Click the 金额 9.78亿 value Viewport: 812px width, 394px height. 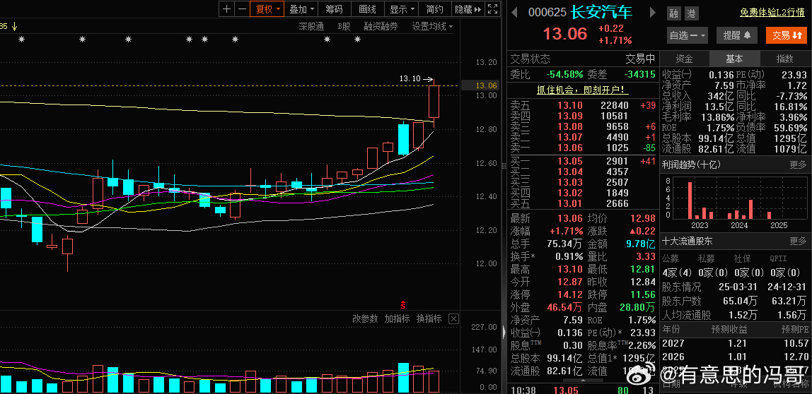(x=641, y=244)
